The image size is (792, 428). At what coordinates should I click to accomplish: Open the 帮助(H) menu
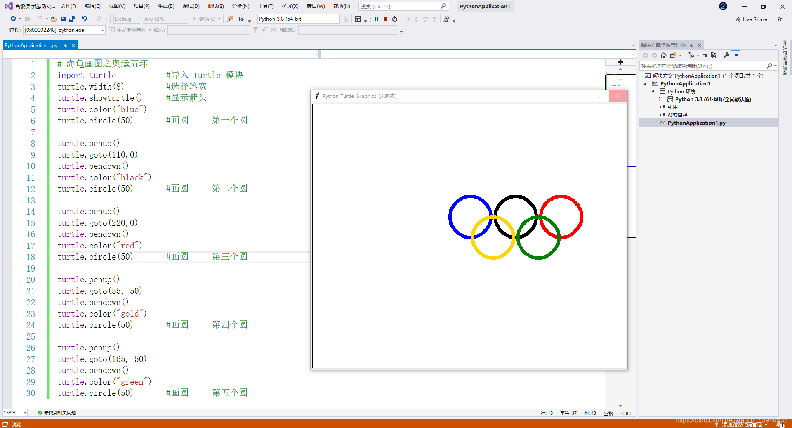[x=342, y=6]
